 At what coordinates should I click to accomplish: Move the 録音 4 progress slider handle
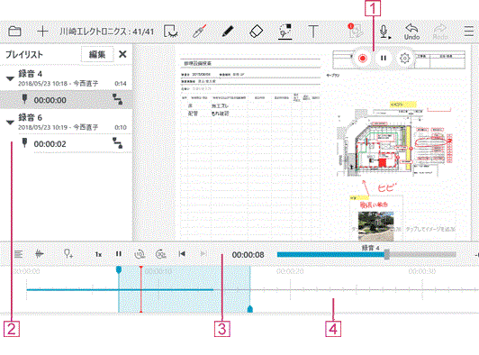387,254
